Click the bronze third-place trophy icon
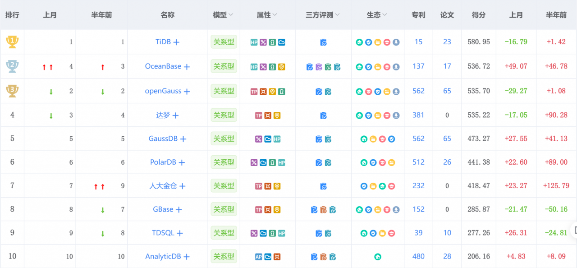Screen dimensions: 577x268 click(x=12, y=91)
